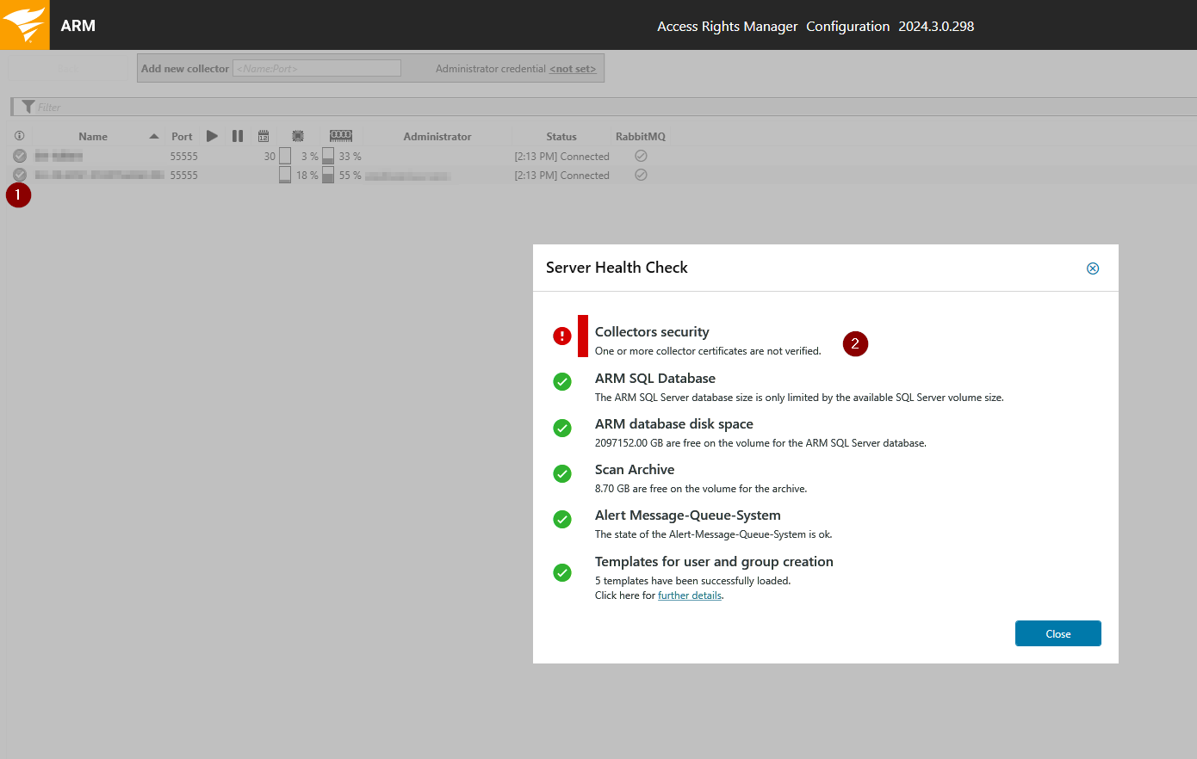Click the info column header icon
Viewport: 1197px width, 759px height.
(19, 136)
